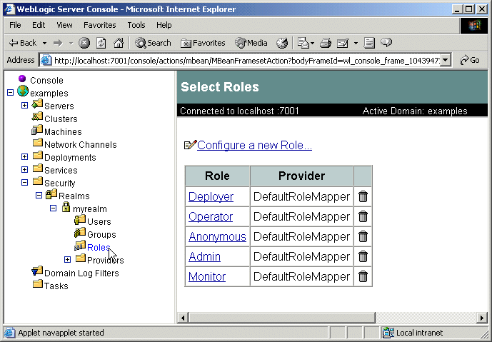Click the horizontal scrollbar right arrow
492x342 pixels.
[482, 318]
